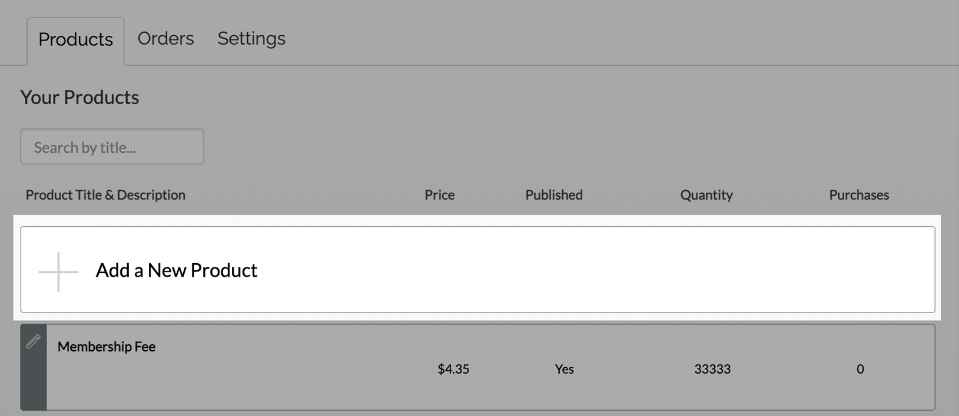959x416 pixels.
Task: Click the $4.35 price of Membership Fee
Action: click(452, 369)
